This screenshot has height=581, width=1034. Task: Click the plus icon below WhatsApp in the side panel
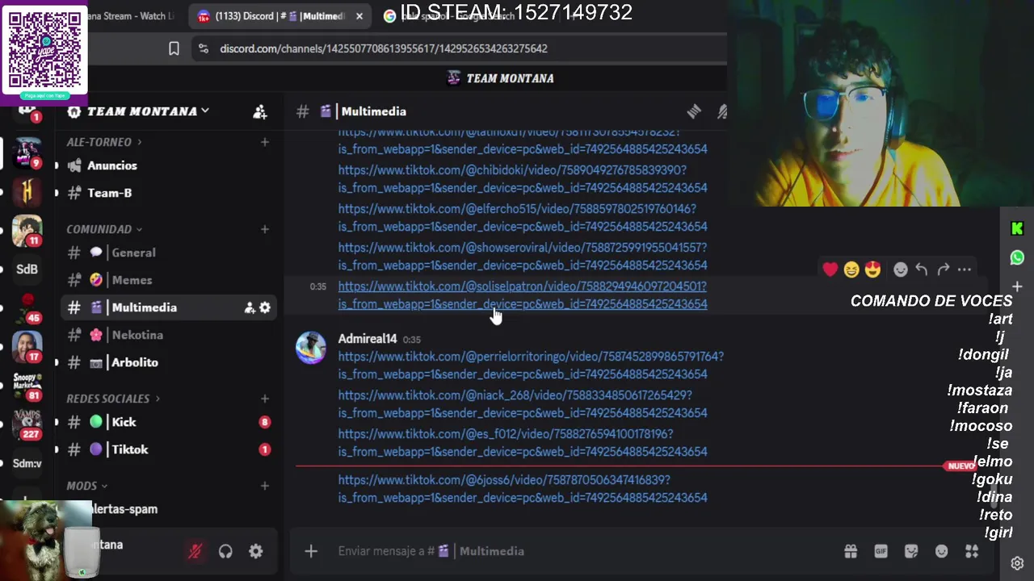pos(1017,286)
